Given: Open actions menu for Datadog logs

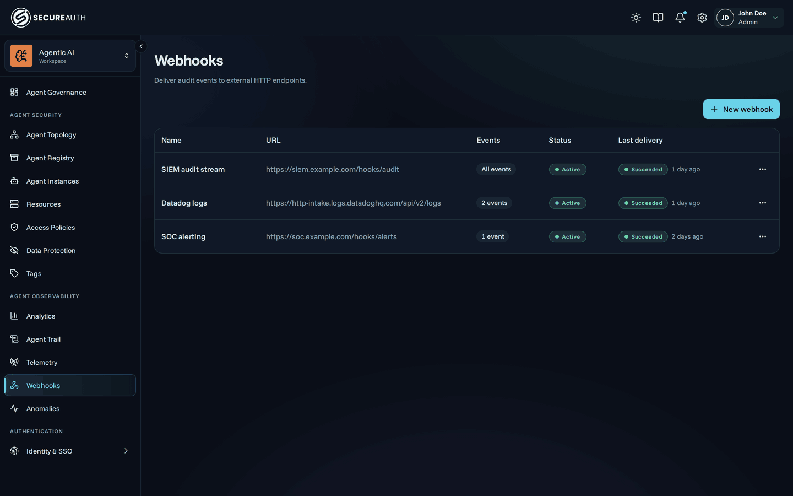Looking at the screenshot, I should coord(763,203).
